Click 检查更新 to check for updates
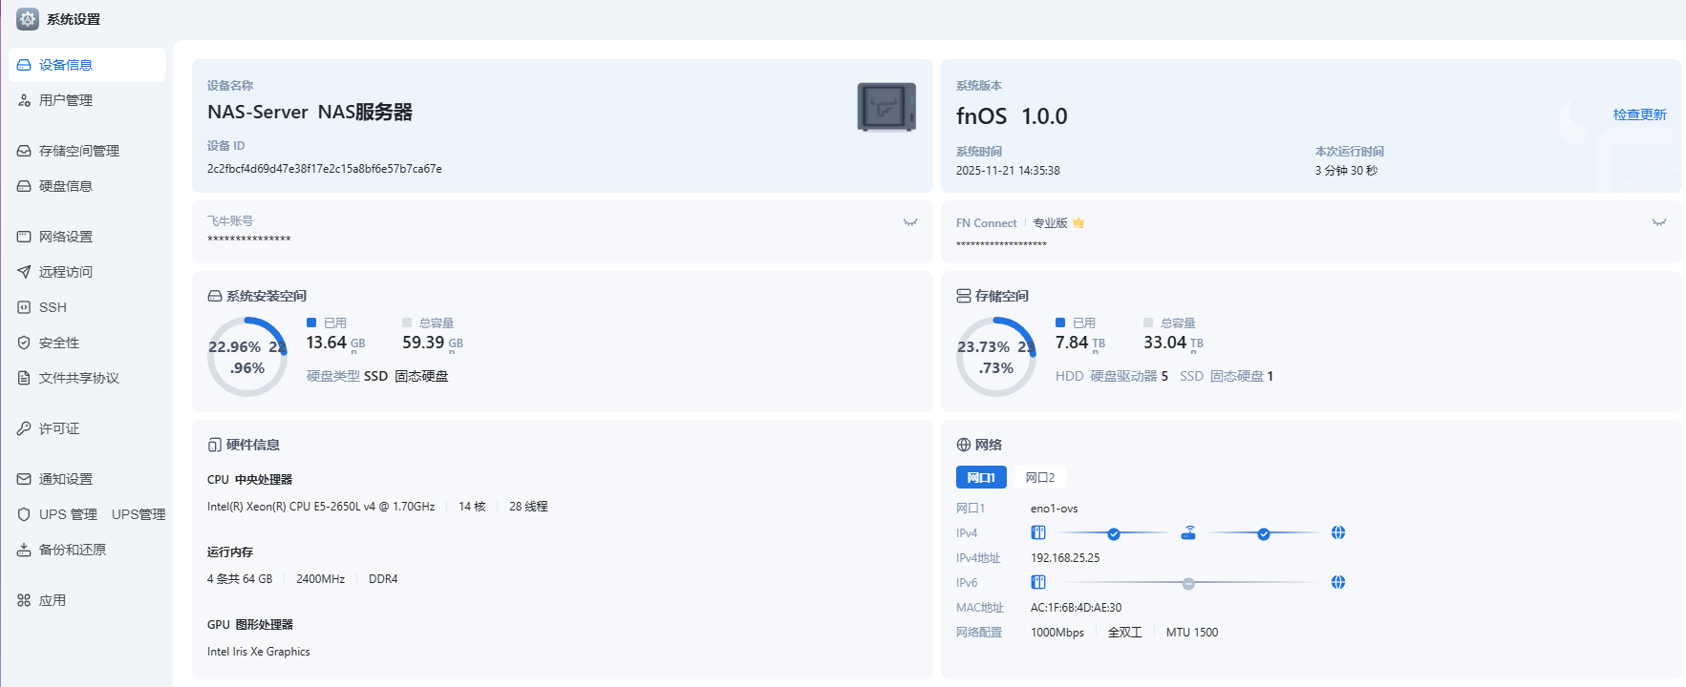 (1639, 114)
